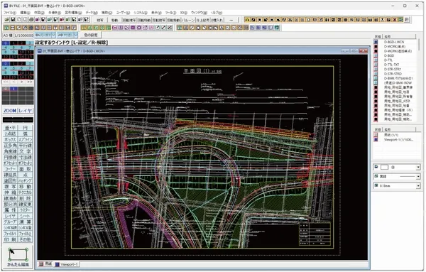426x272 pixels.
Task: Click the << palette page button
Action: (x=6, y=82)
